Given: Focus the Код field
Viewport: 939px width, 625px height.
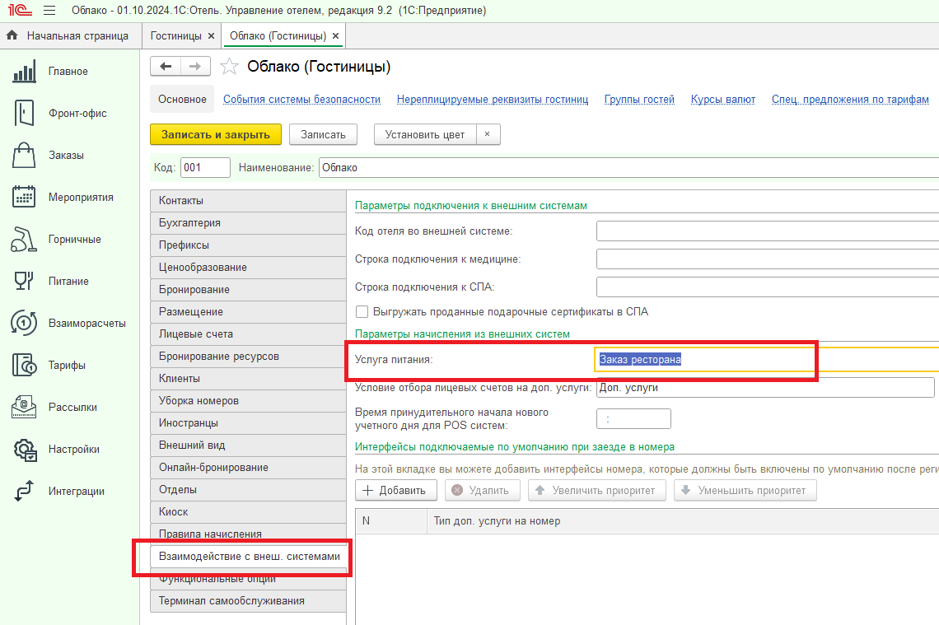Looking at the screenshot, I should (x=205, y=168).
